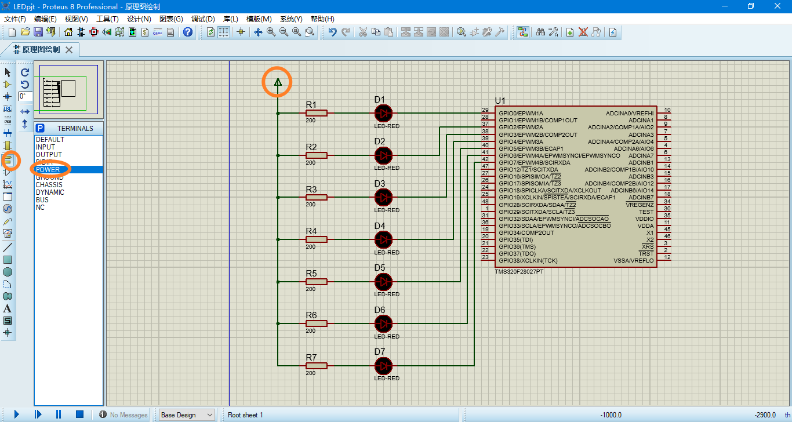Toggle the grid display

(x=224, y=32)
